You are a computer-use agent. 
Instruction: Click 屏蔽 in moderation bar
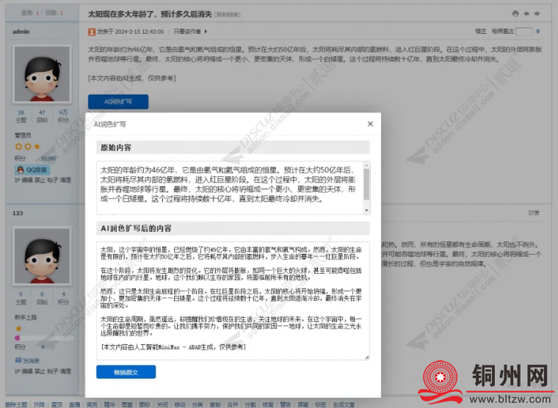pos(303,404)
